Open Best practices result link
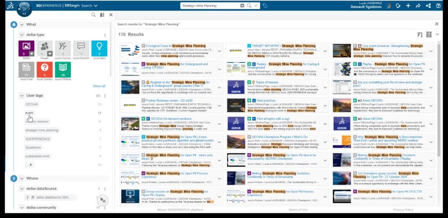This screenshot has height=218, width=448. (266, 101)
